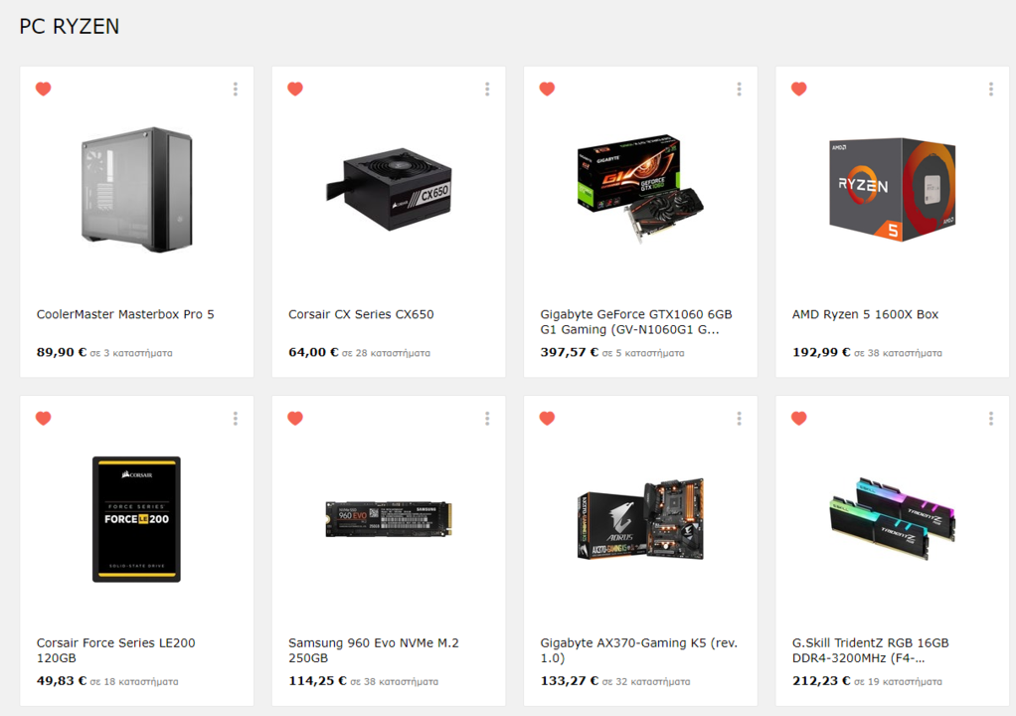Open kebab menu on Corsair Force LE200
Image resolution: width=1016 pixels, height=716 pixels.
(236, 419)
